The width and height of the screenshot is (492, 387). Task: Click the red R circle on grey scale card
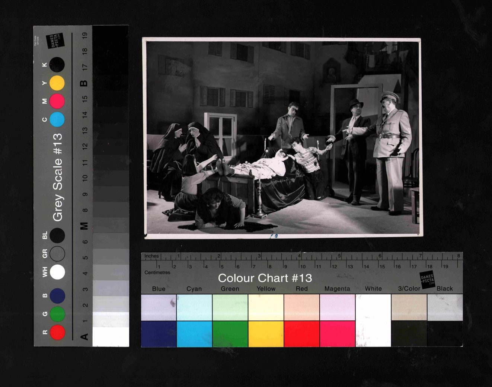57,332
